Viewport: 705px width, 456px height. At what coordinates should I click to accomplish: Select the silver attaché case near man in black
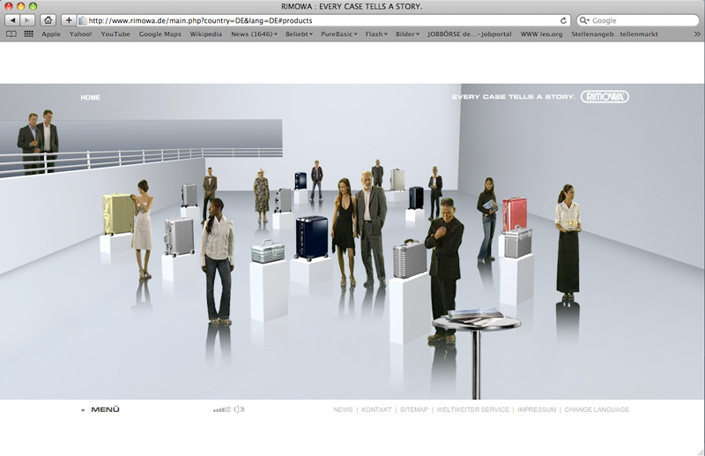[x=410, y=258]
